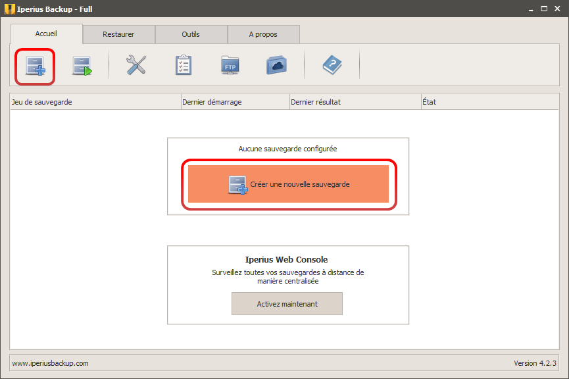
Task: Open general settings wrench icon
Action: click(136, 65)
